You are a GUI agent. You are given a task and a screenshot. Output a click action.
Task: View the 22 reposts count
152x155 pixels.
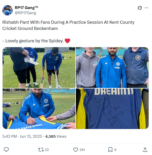[47, 150]
